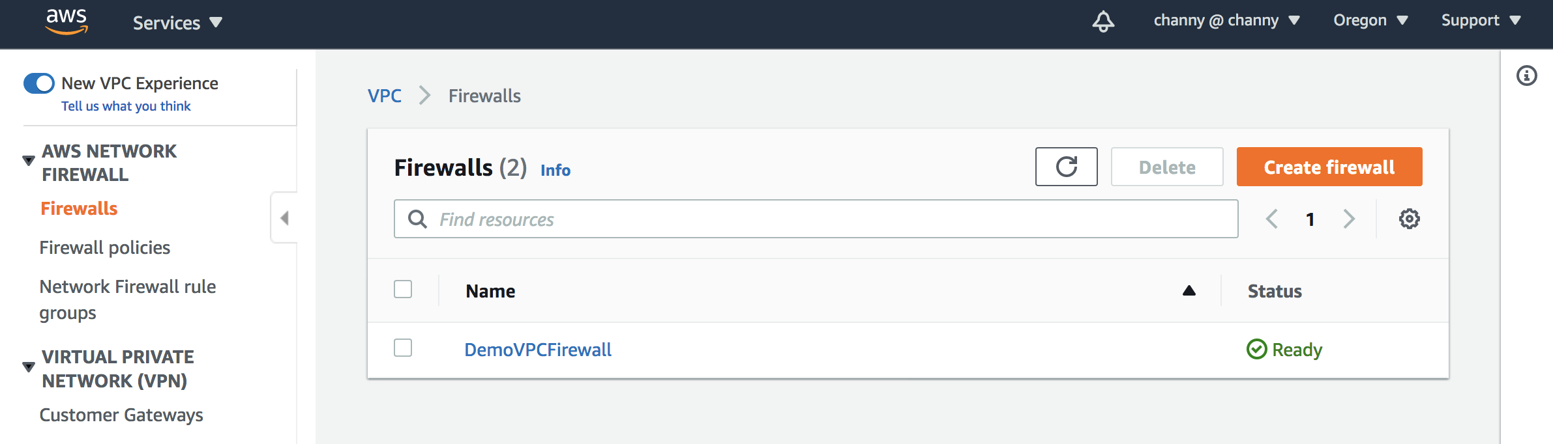Open table preferences gear icon
This screenshot has height=444, width=1553.
pos(1409,219)
